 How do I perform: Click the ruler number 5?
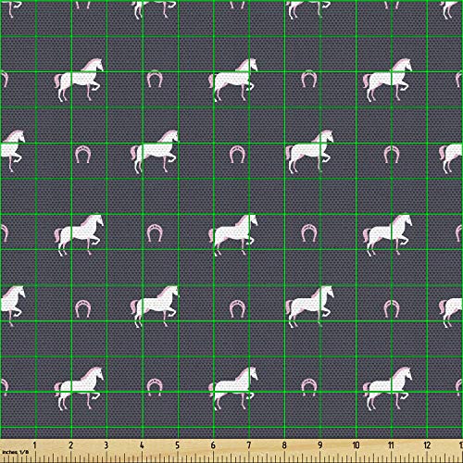click(178, 445)
